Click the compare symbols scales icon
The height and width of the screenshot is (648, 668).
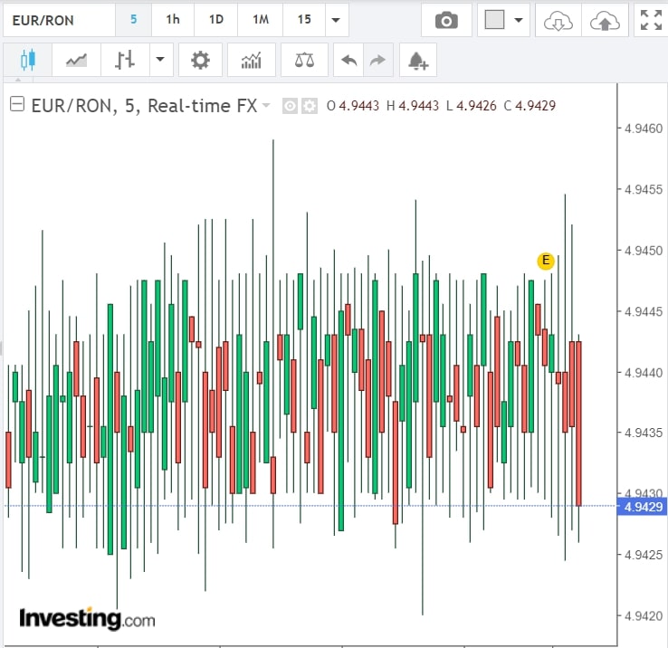pos(304,61)
